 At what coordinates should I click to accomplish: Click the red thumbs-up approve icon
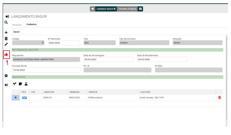(x=6, y=54)
